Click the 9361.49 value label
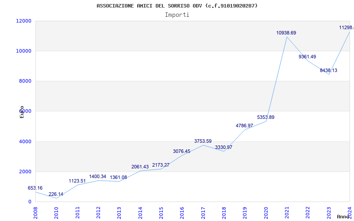 tap(307, 57)
